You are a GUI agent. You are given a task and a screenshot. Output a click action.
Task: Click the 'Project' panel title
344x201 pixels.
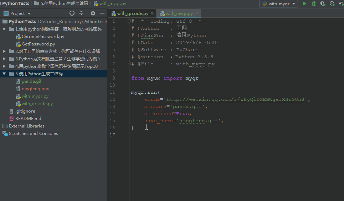pyautogui.click(x=17, y=13)
